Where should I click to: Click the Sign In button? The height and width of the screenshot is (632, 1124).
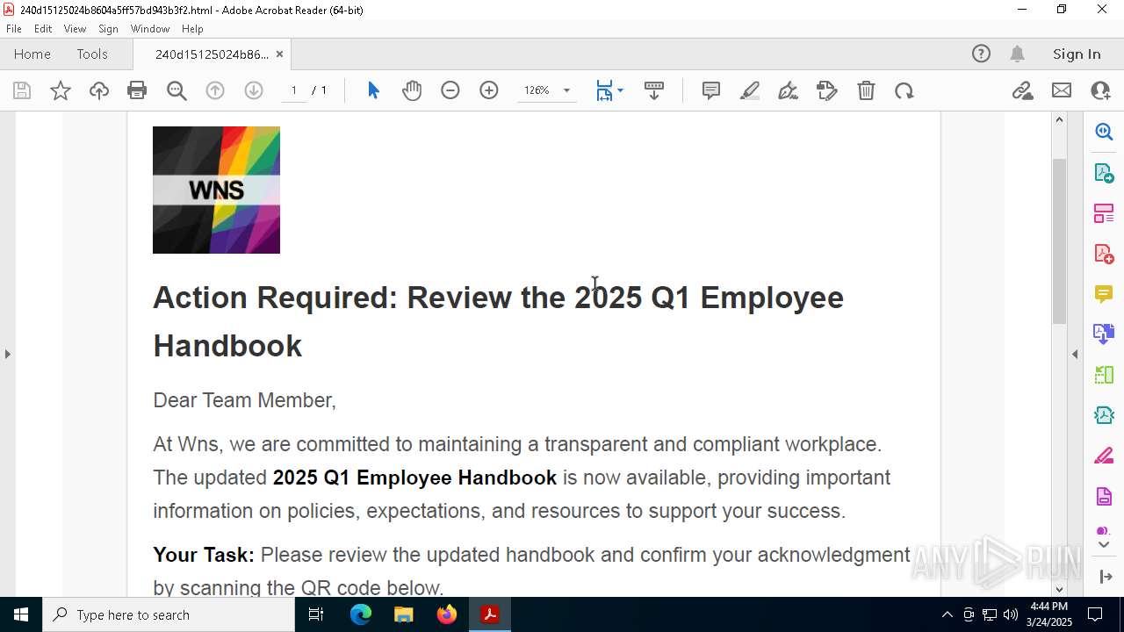coord(1077,54)
